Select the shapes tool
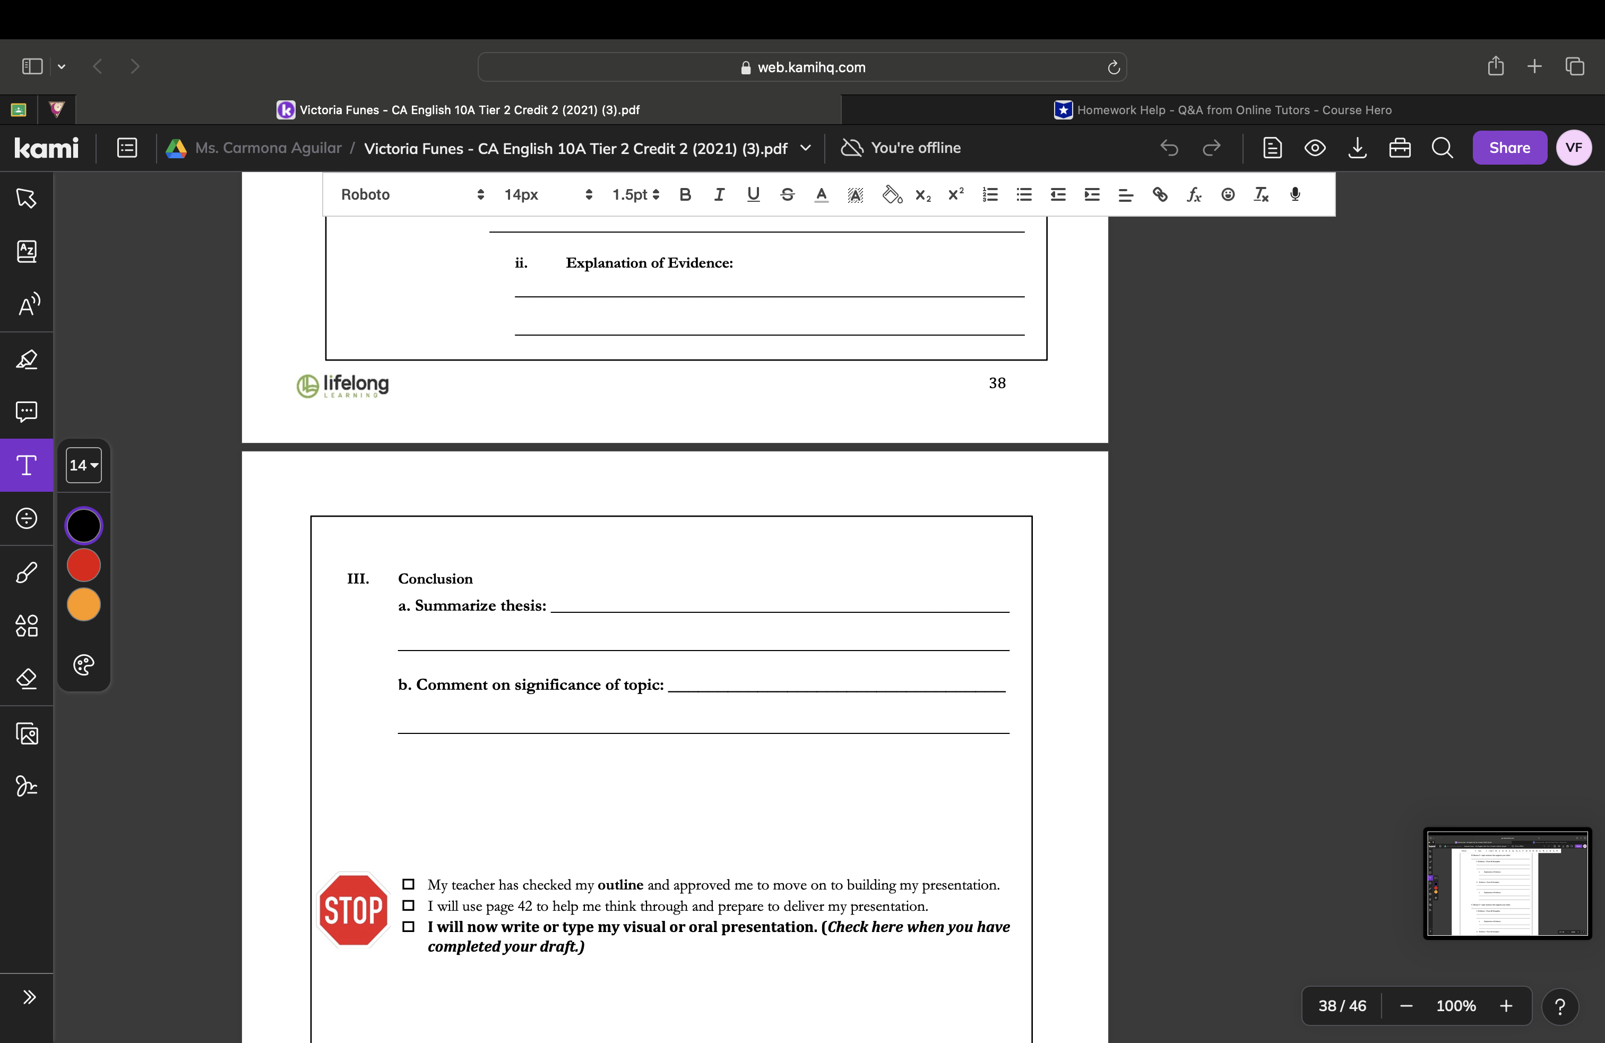 coord(27,626)
